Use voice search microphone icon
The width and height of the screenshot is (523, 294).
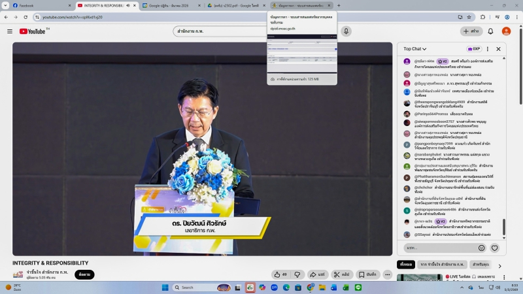[x=346, y=31]
